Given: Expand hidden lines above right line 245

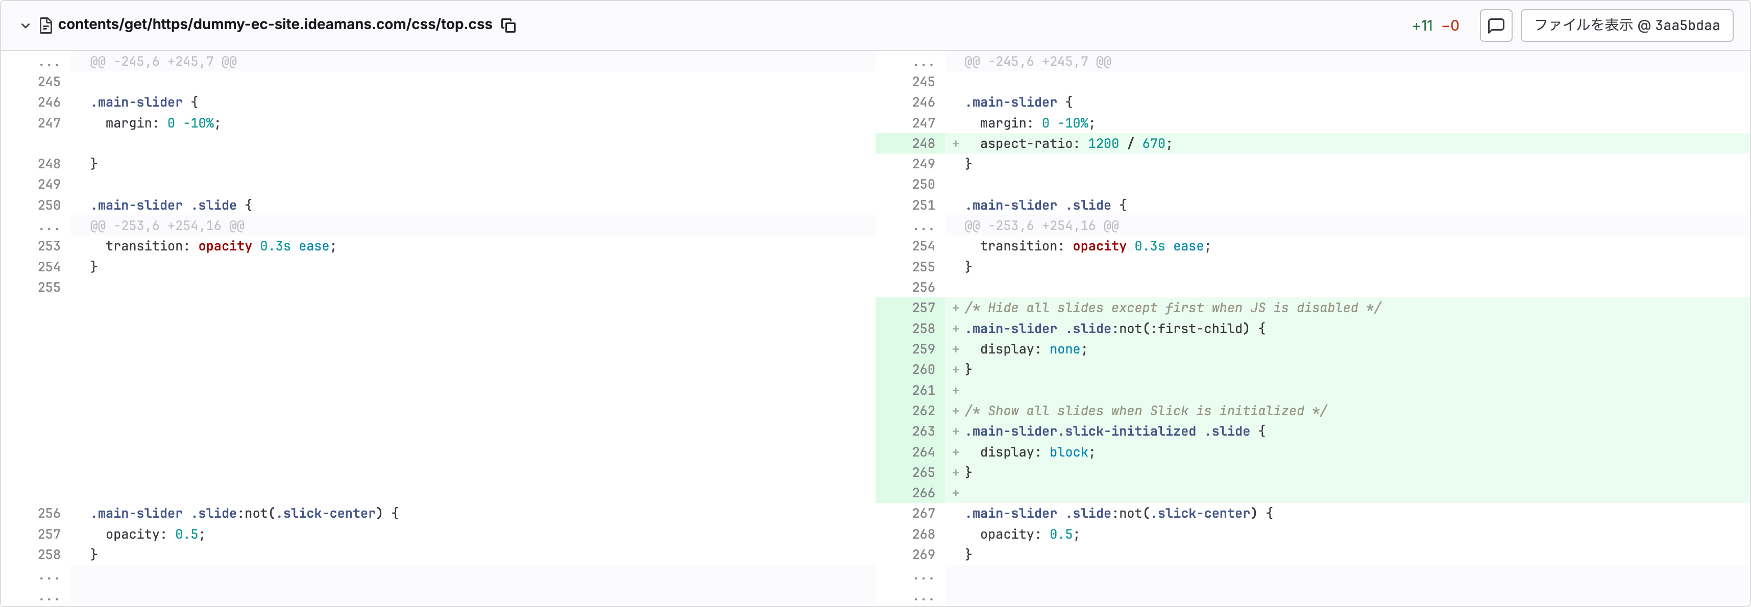Looking at the screenshot, I should (923, 62).
